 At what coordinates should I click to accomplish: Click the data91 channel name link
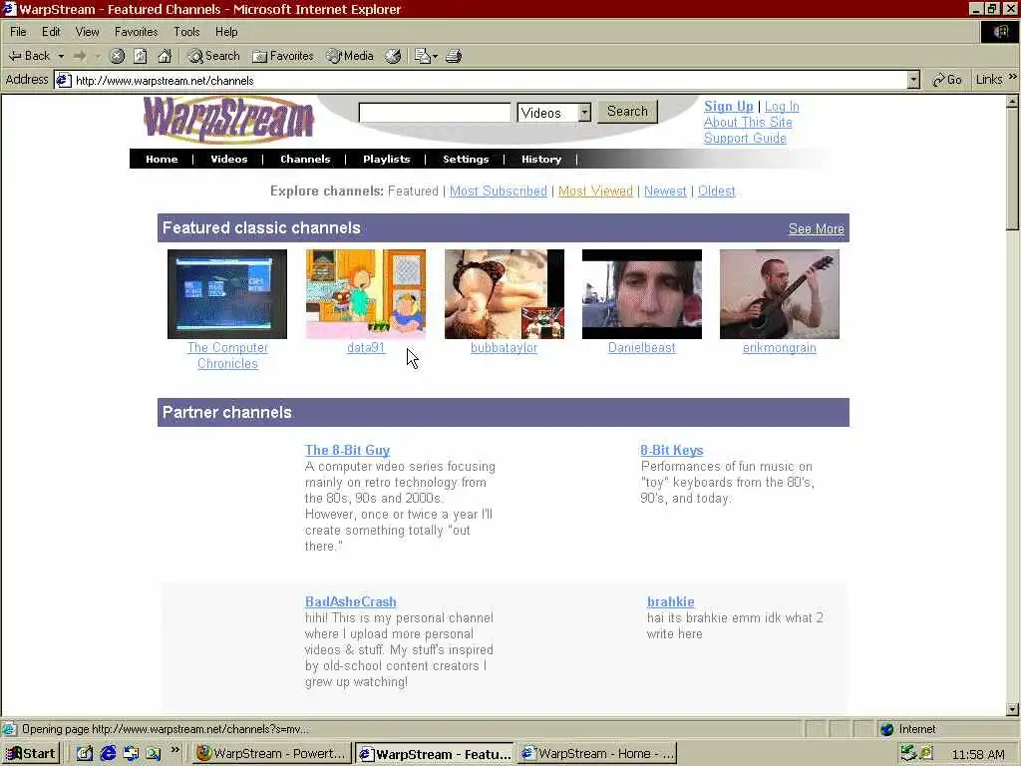point(365,348)
